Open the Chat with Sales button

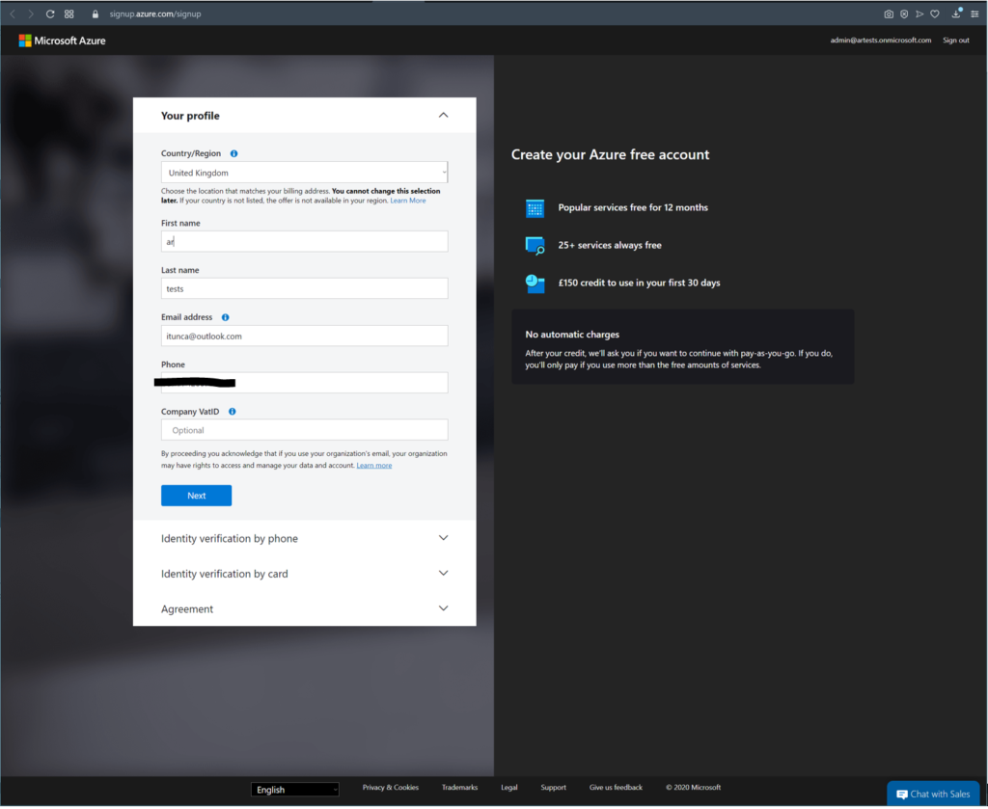(x=933, y=794)
